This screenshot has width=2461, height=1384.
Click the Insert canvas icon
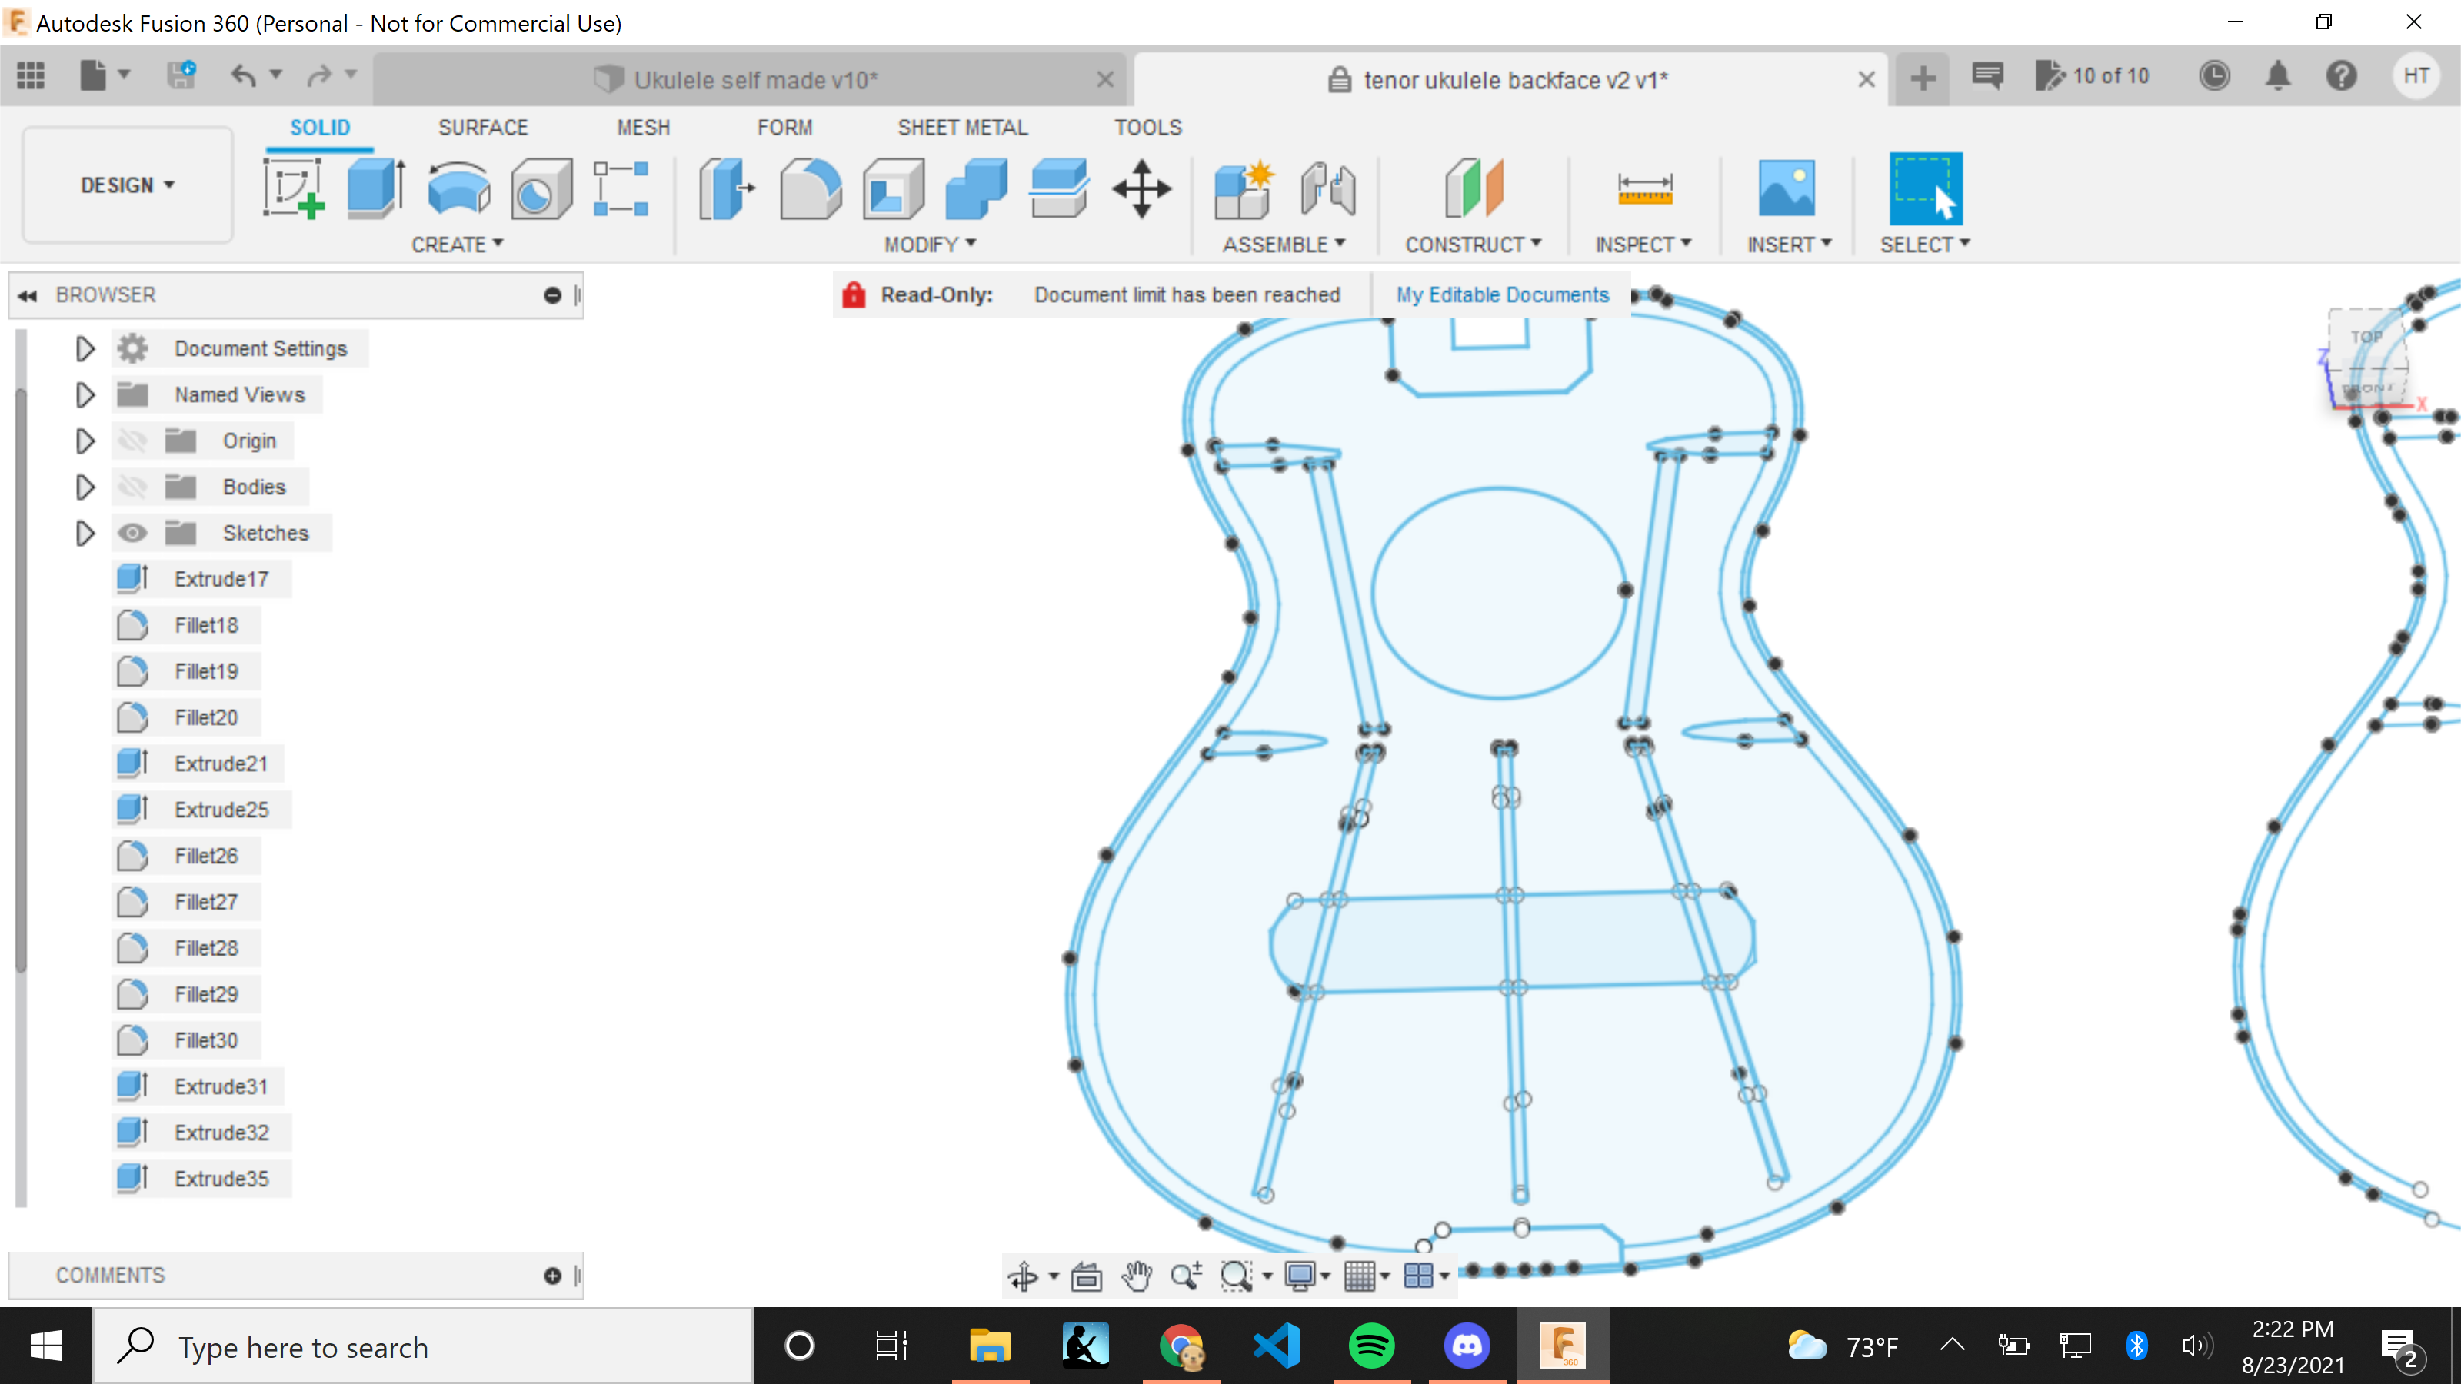coord(1787,188)
